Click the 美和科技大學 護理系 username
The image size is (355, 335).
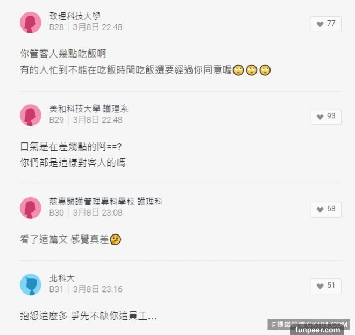pyautogui.click(x=89, y=109)
